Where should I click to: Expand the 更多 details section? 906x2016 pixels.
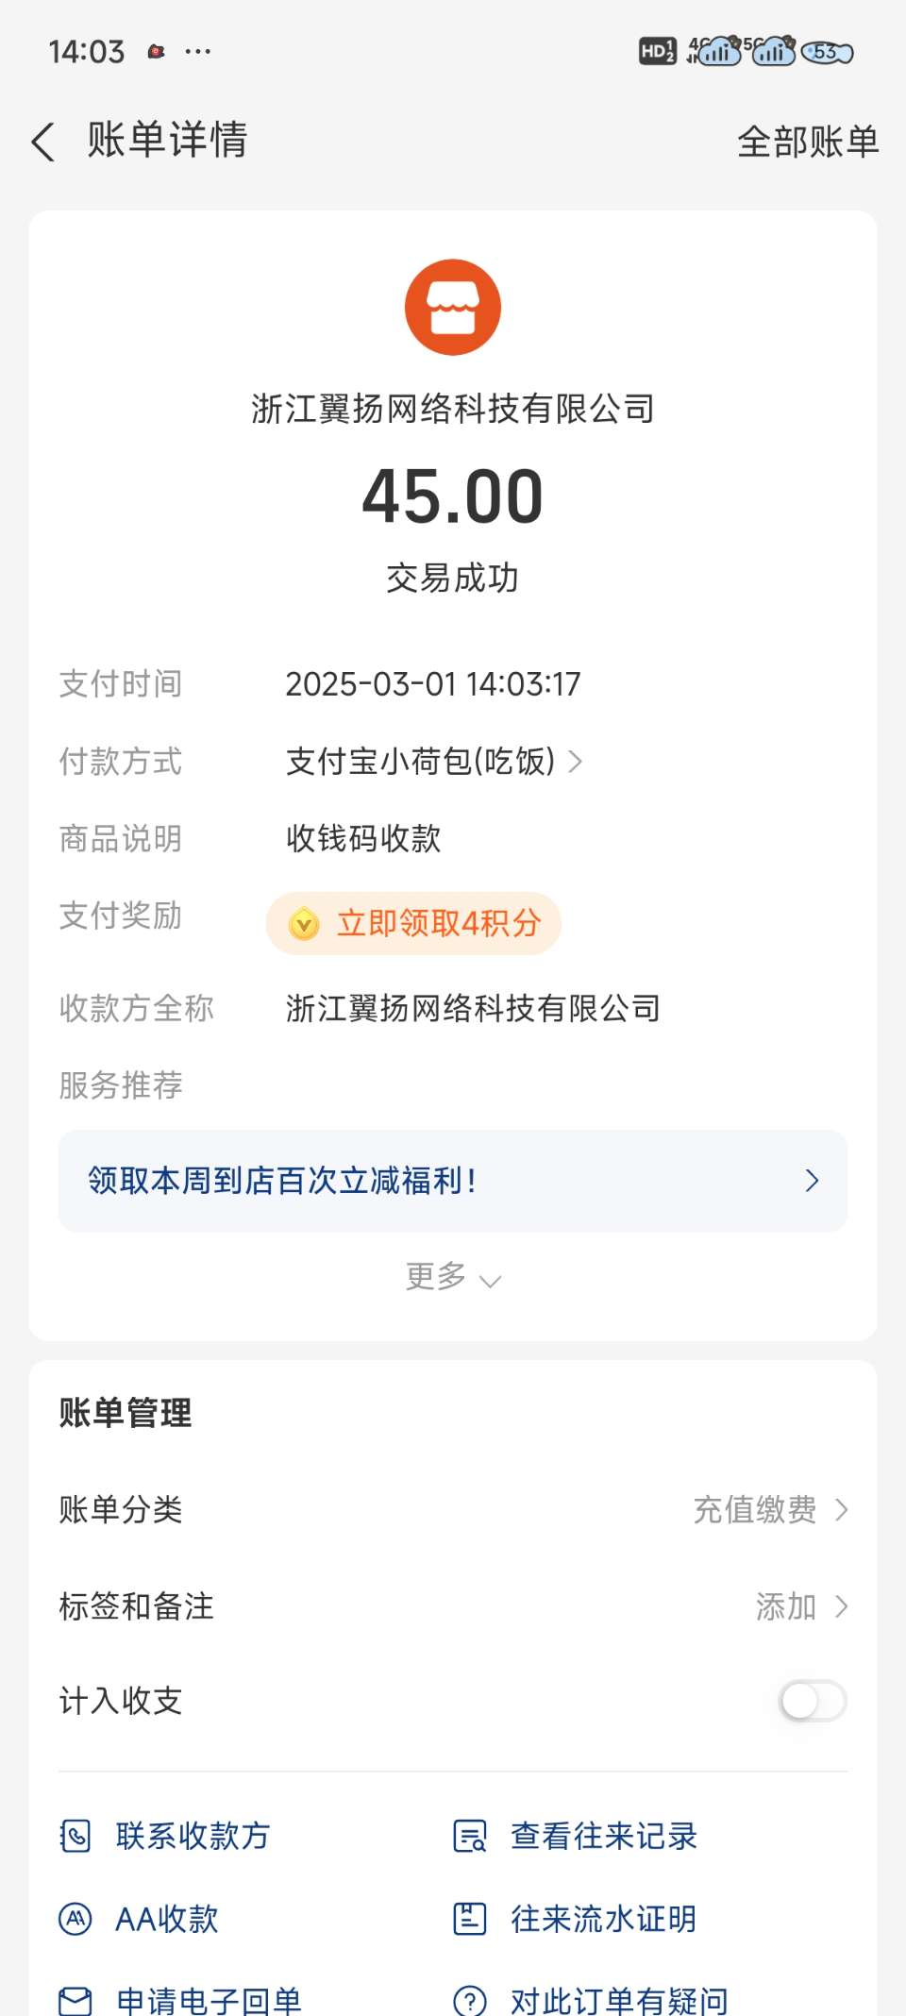pos(453,1277)
